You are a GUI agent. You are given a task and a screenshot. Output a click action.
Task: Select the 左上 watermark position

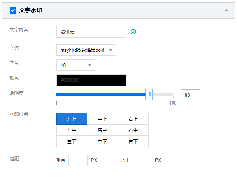click(72, 119)
